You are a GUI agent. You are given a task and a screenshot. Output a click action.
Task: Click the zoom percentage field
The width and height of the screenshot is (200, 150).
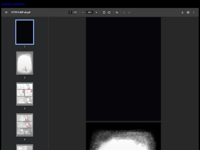click(x=90, y=12)
